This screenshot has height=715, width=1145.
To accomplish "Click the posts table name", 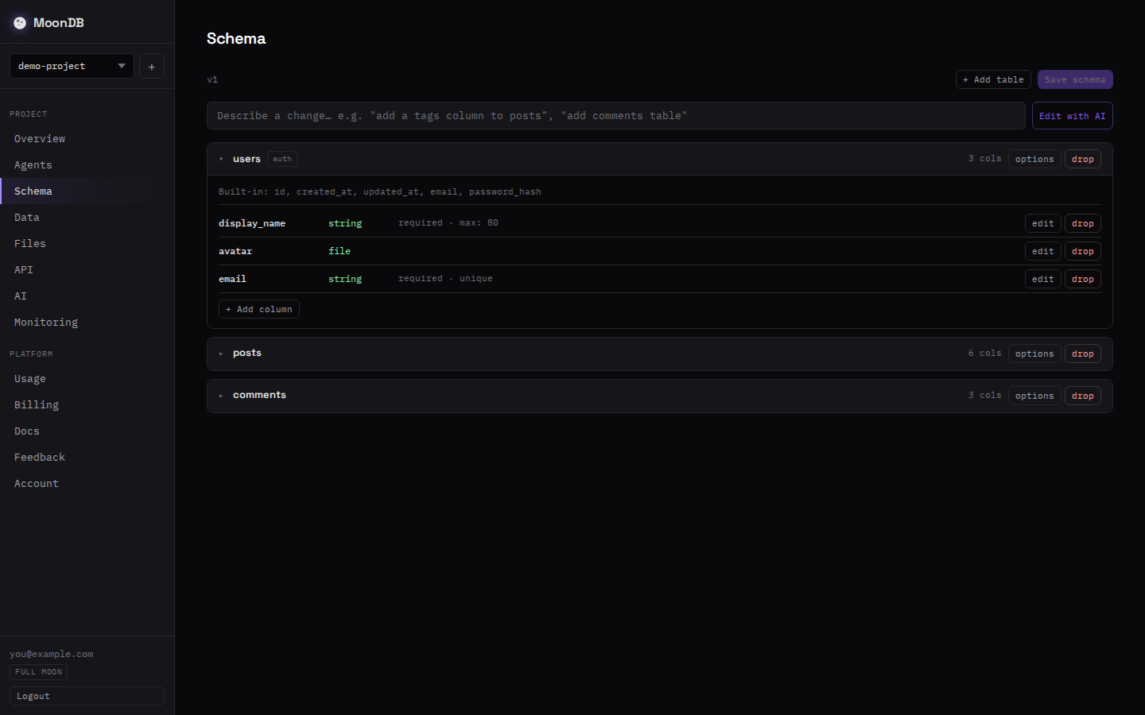I will tap(247, 353).
